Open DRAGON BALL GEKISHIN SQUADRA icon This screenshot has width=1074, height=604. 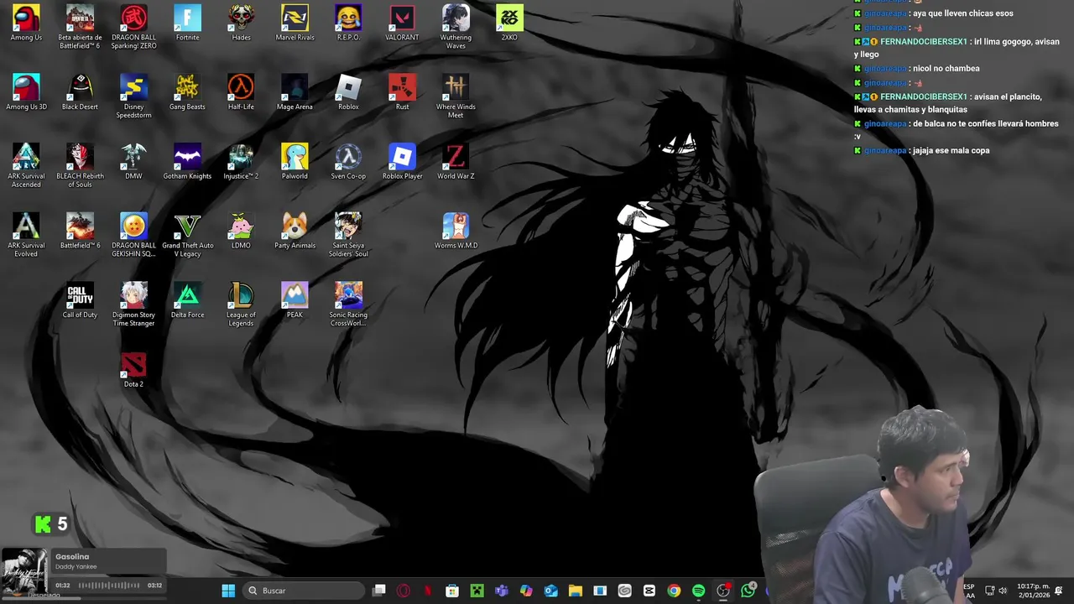pos(133,235)
